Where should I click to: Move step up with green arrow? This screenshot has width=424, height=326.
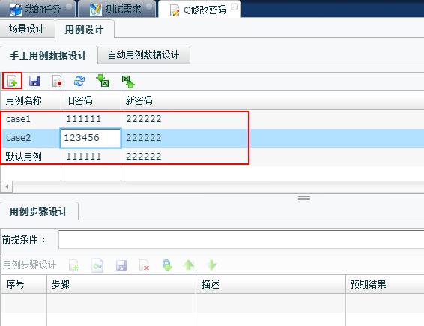click(x=189, y=265)
